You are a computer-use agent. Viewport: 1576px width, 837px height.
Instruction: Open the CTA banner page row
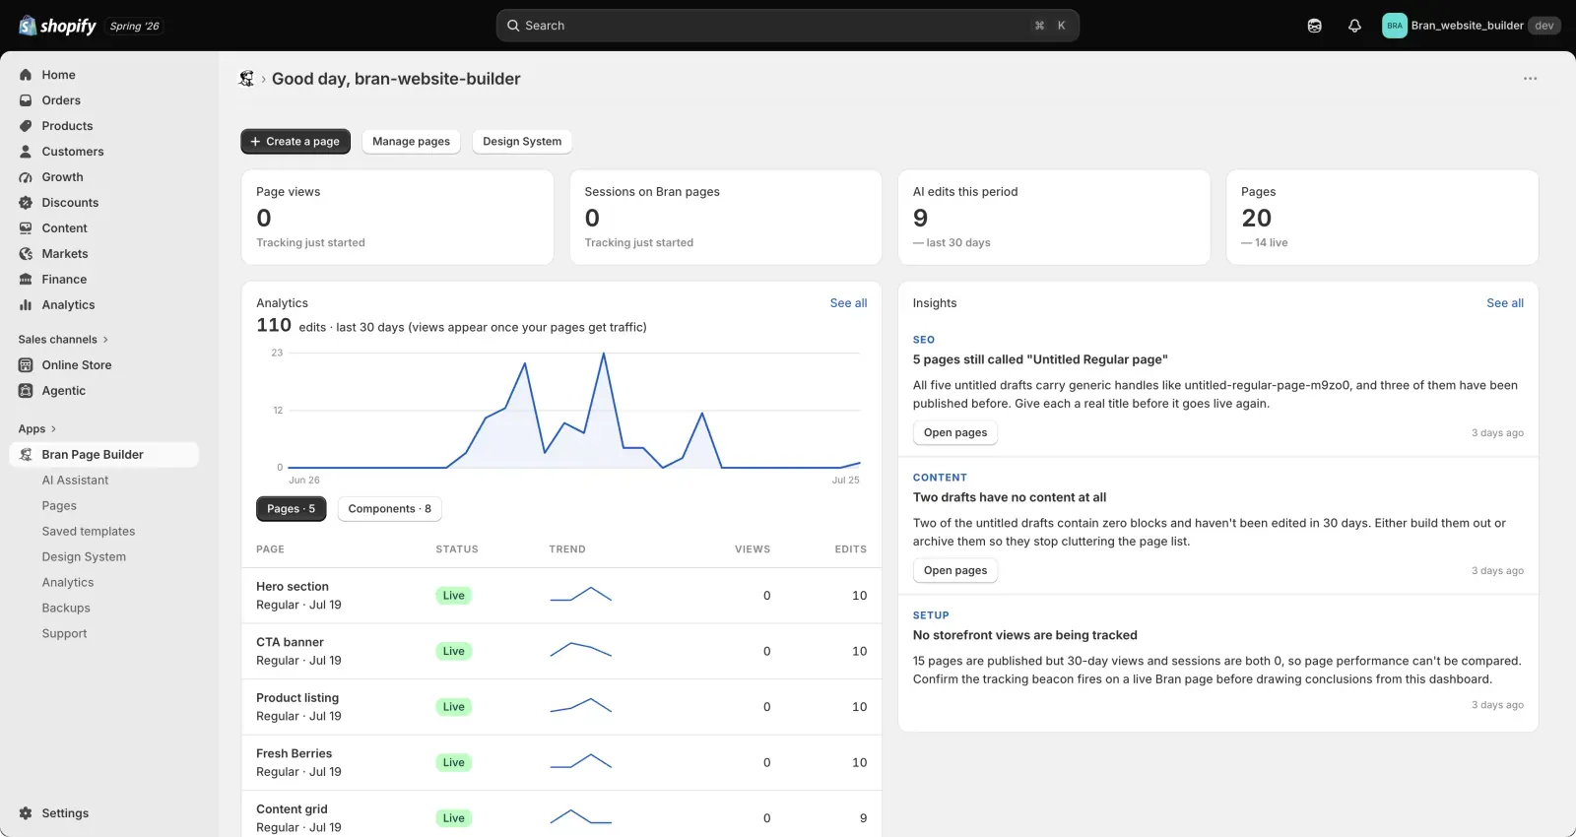click(561, 652)
